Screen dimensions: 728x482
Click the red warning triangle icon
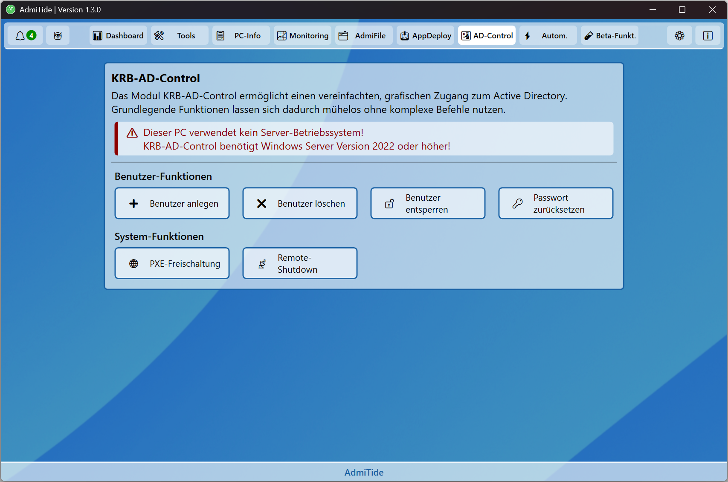click(132, 133)
